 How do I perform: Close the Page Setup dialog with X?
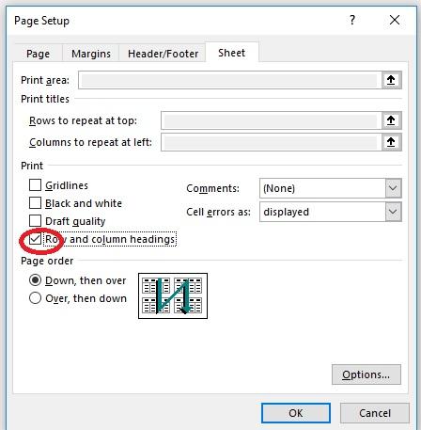[x=395, y=20]
